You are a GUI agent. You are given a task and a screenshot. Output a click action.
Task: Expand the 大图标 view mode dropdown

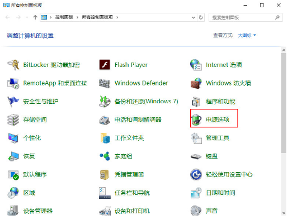tap(247, 35)
